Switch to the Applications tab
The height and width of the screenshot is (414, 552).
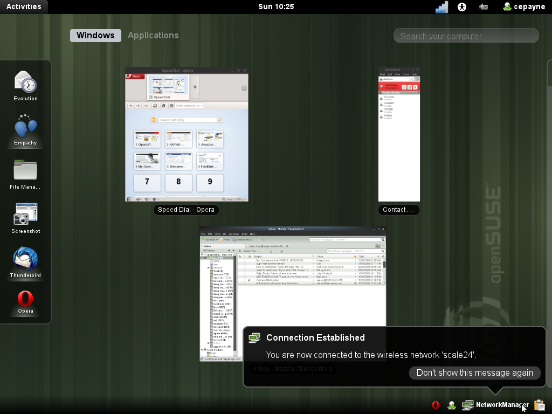pos(153,36)
